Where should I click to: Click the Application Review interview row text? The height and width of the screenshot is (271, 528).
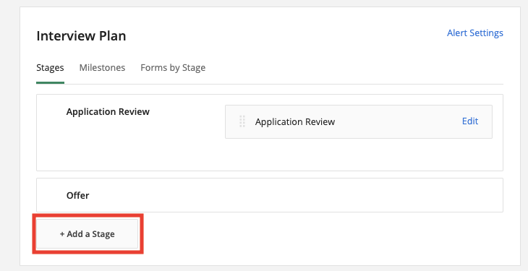(295, 122)
